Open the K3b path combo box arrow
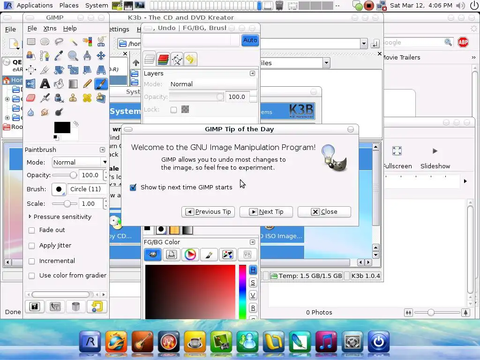Screen dimensions: 480x360 point(364,44)
